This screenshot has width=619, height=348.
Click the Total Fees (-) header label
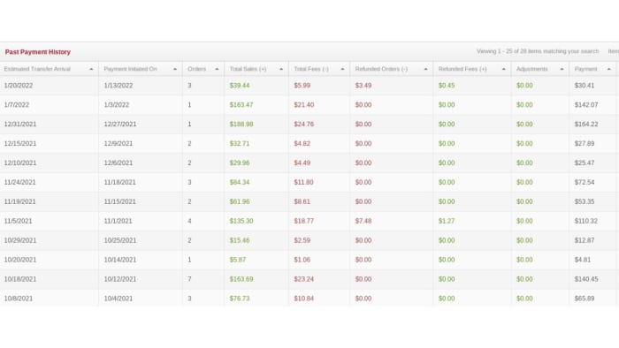pyautogui.click(x=311, y=69)
